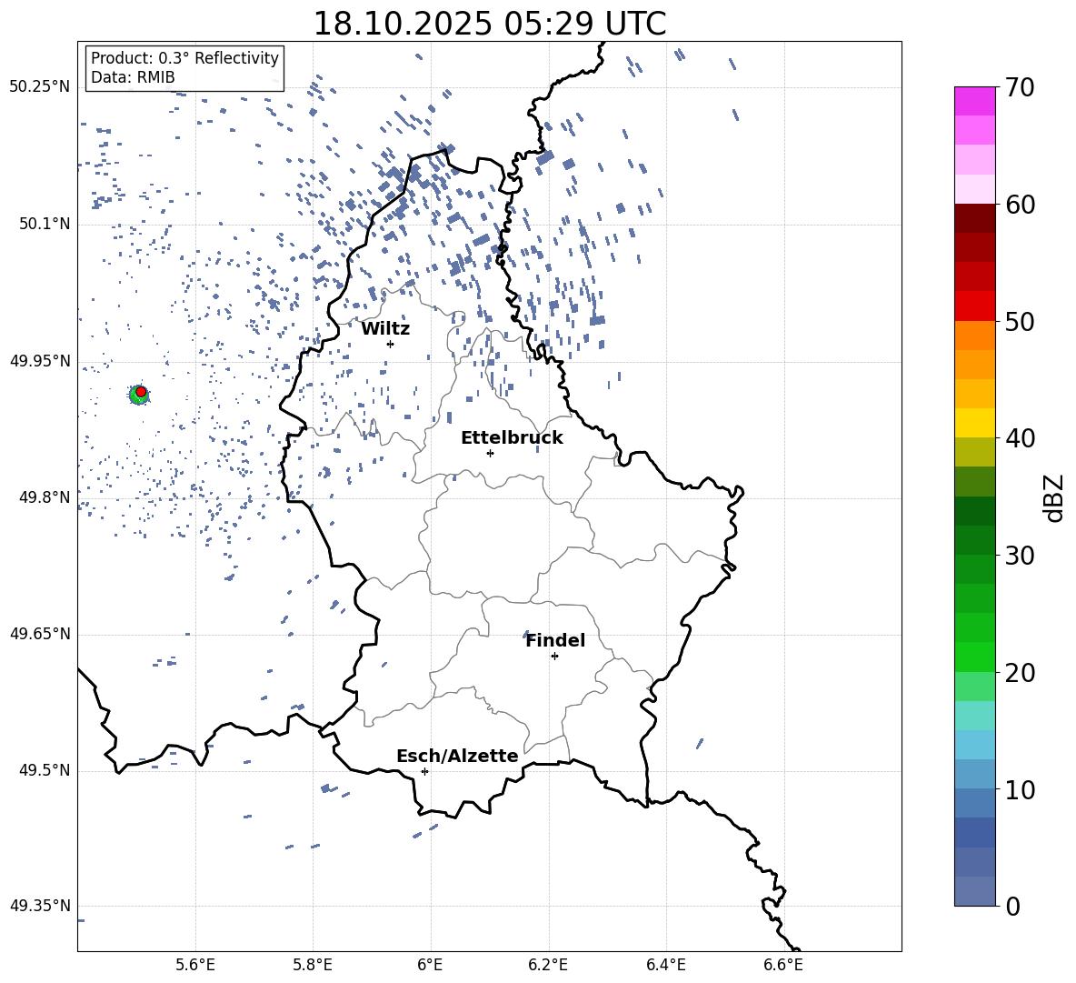This screenshot has width=1076, height=983.
Task: Click the 10 colorbar tick label
Action: tap(1020, 789)
